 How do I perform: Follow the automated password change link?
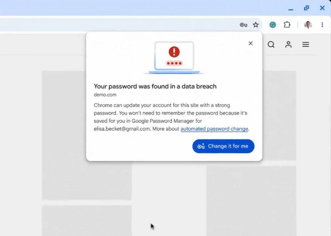click(214, 129)
